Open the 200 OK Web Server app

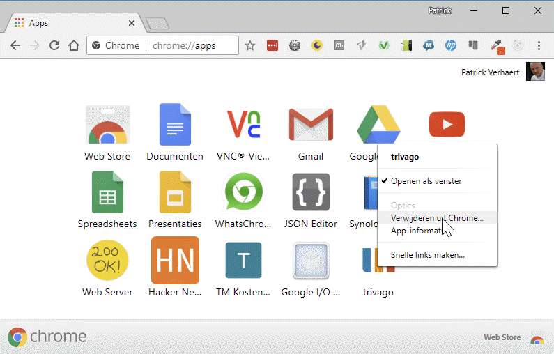pyautogui.click(x=107, y=261)
